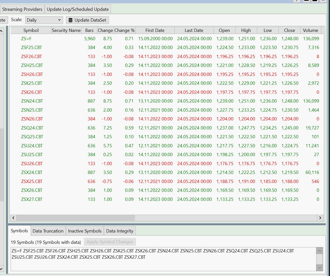330x276 pixels.
Task: Click the Apply Symbol Changes button
Action: (110, 242)
